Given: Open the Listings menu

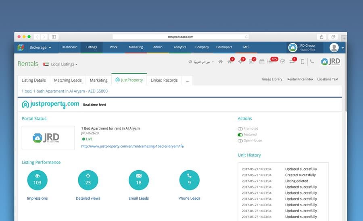Looking at the screenshot, I should [92, 47].
